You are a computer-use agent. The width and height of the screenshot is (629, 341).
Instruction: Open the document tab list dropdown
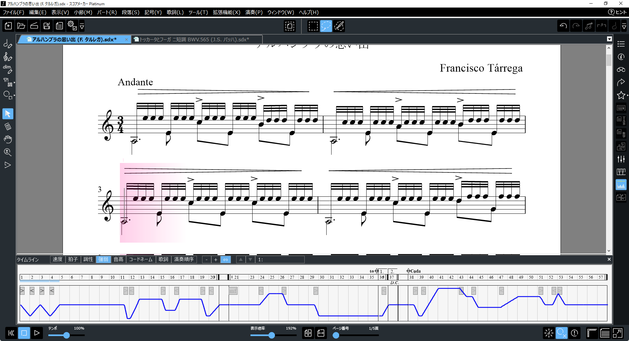pos(609,39)
